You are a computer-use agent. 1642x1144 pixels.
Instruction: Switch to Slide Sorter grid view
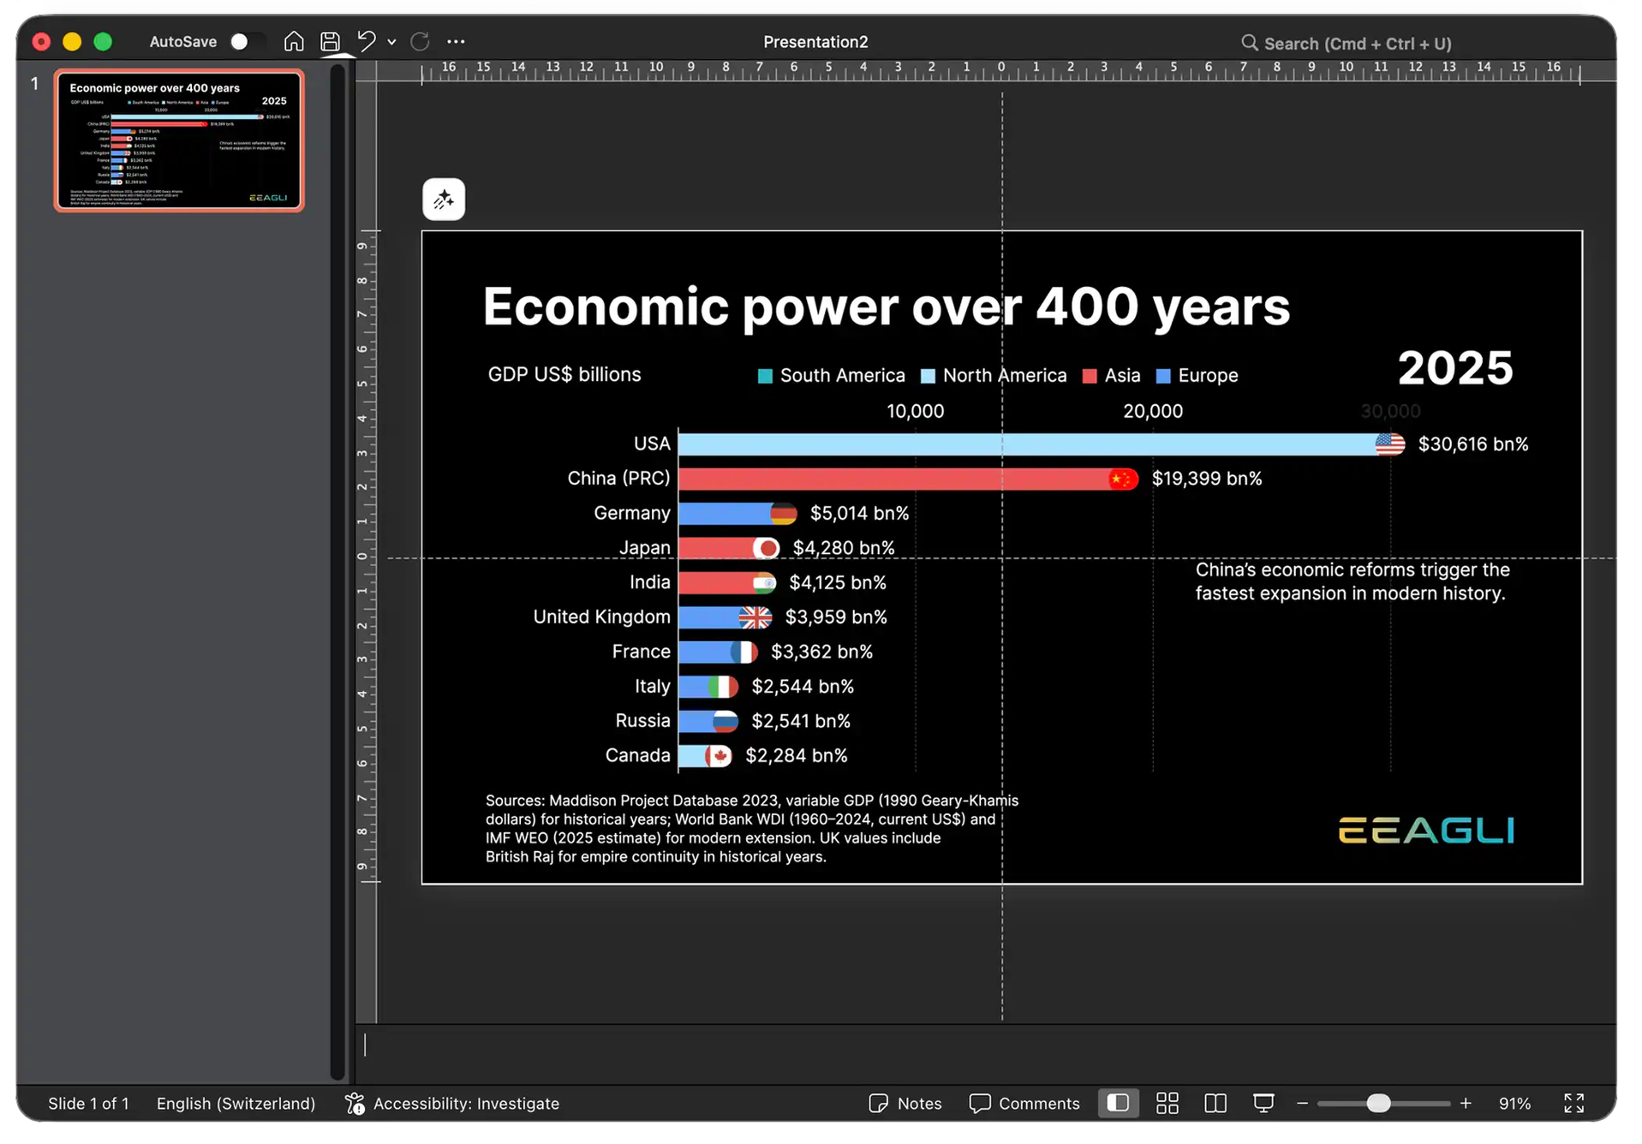pos(1167,1103)
